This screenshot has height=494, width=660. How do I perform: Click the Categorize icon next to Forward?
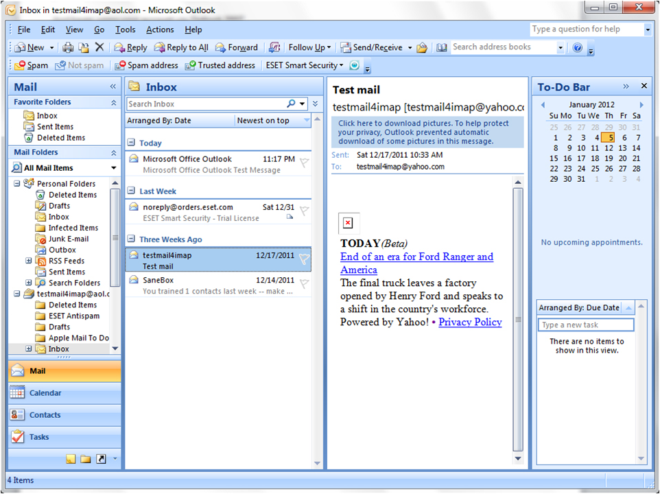274,47
